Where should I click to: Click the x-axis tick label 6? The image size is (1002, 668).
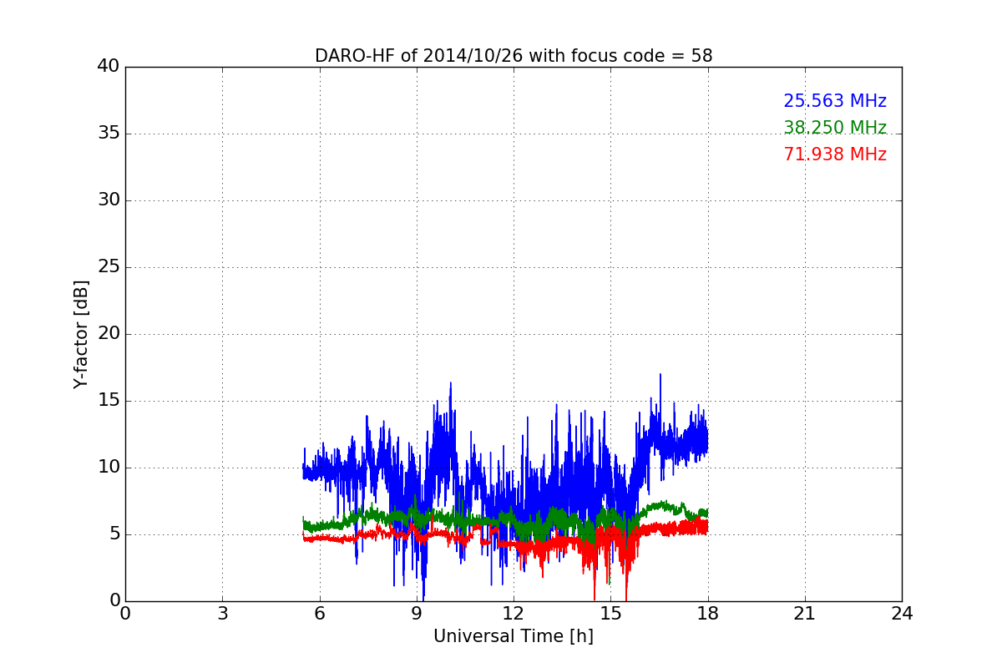click(319, 614)
